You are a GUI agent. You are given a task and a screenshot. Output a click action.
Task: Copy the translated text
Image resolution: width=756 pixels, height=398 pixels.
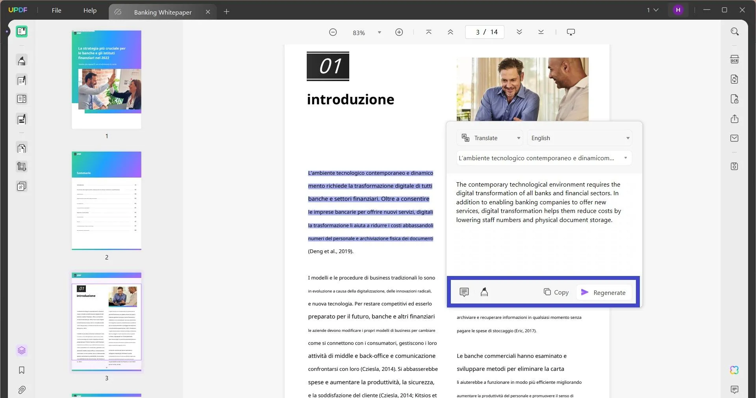(x=556, y=292)
